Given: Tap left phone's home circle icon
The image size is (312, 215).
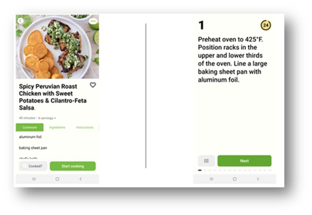Looking at the screenshot, I should pos(57,179).
